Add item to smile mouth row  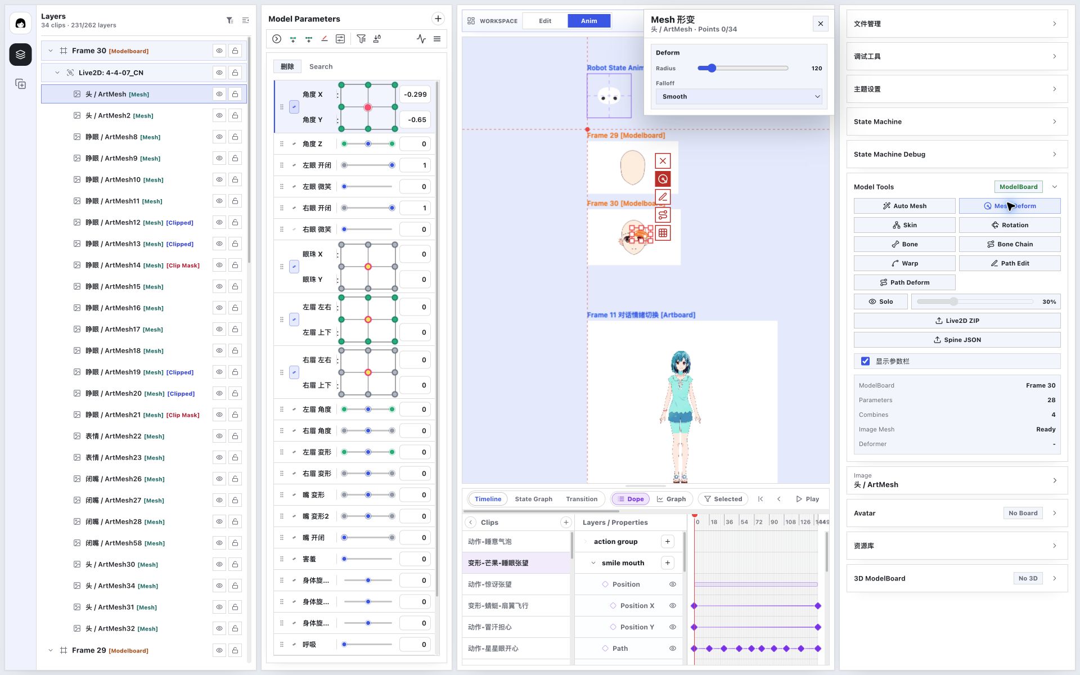[x=668, y=563]
